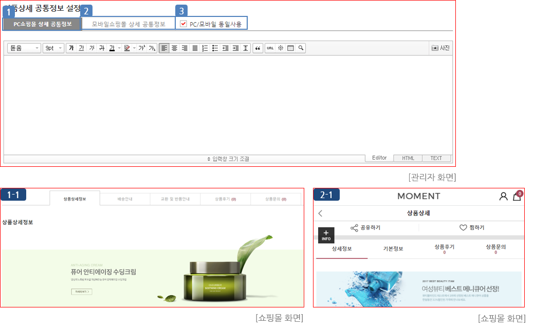Screen dimensions: 534x329
Task: Click the 찜하기 wishlist button
Action: [472, 228]
